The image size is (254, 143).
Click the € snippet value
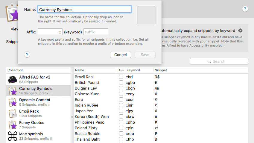[156, 99]
